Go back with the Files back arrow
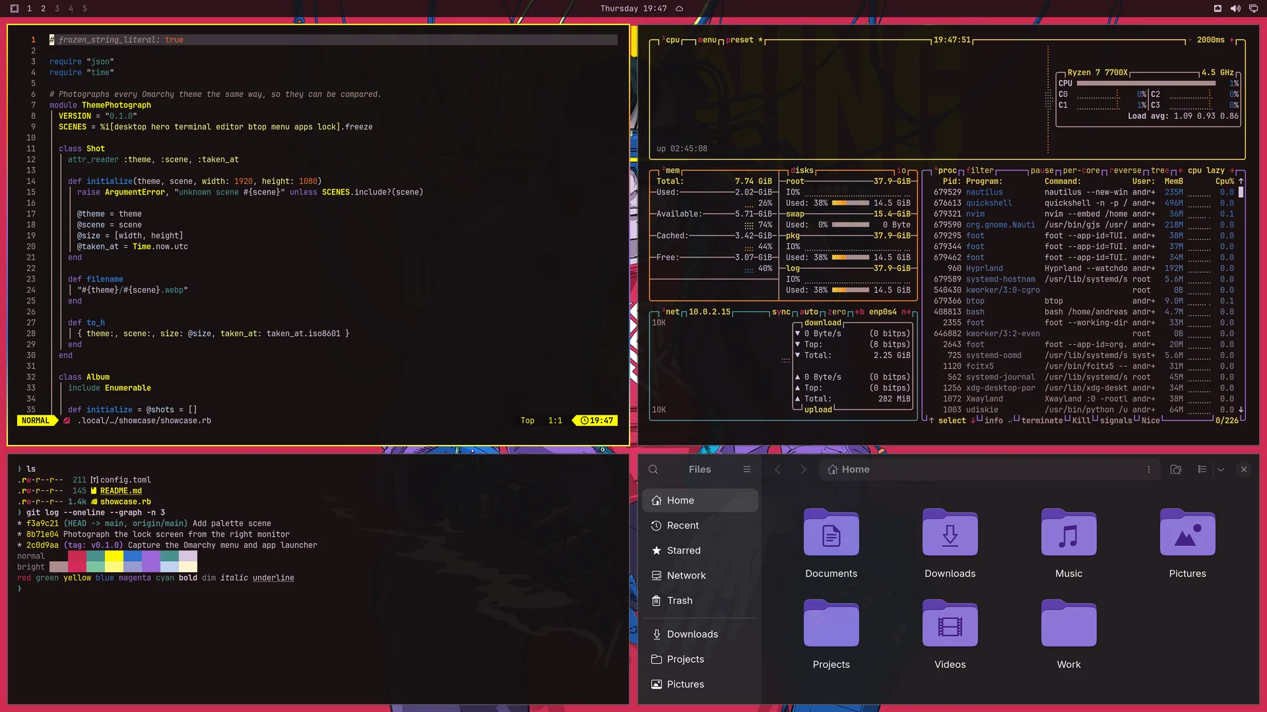1267x712 pixels. tap(777, 469)
